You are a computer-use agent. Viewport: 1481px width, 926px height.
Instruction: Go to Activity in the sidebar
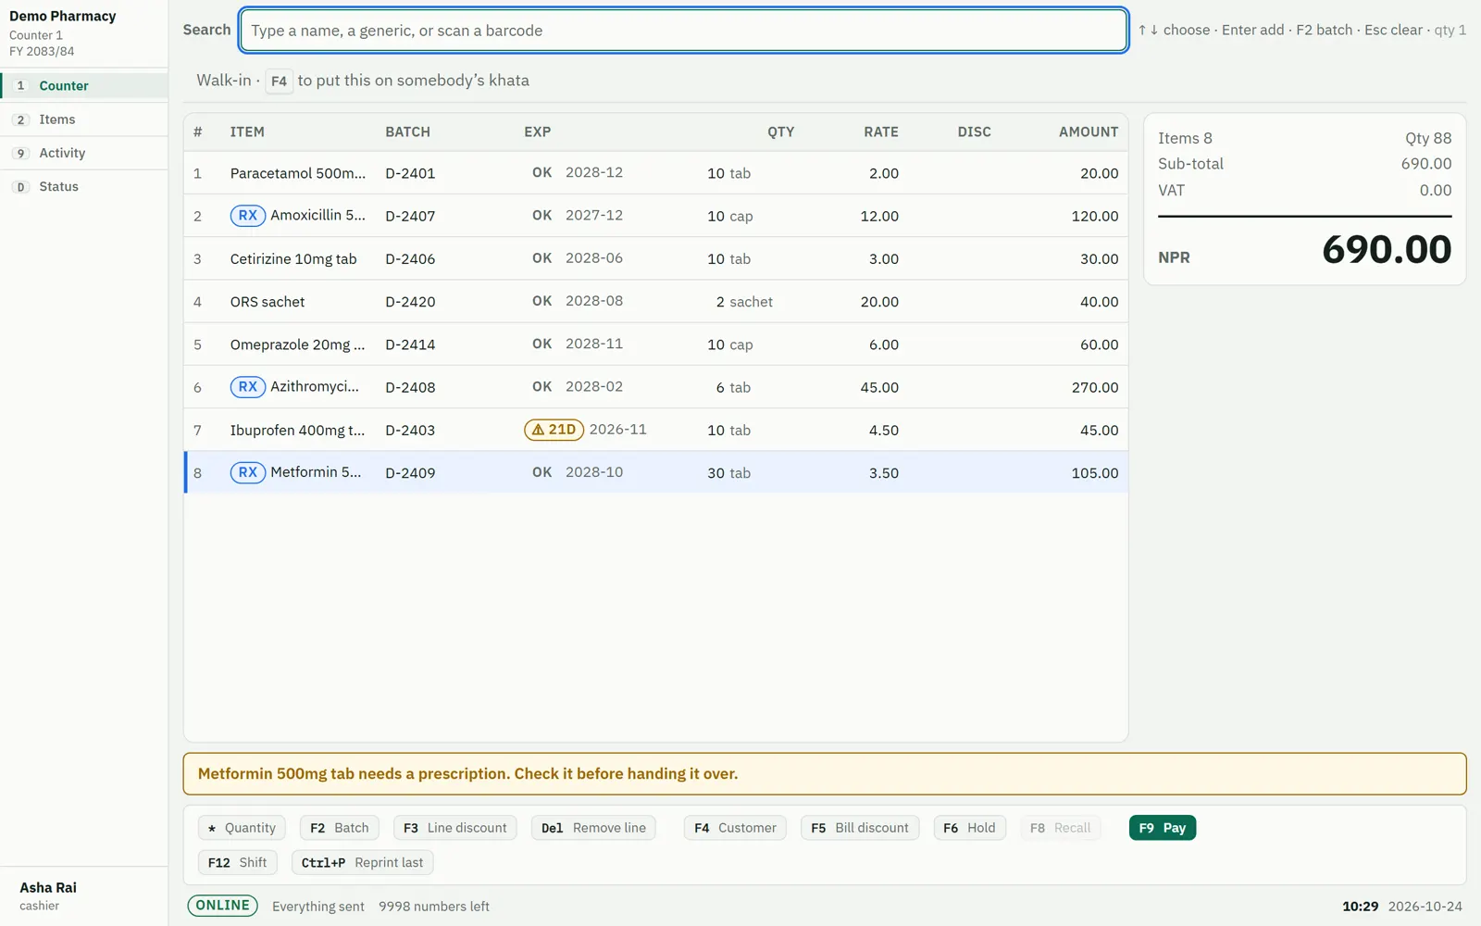84,153
